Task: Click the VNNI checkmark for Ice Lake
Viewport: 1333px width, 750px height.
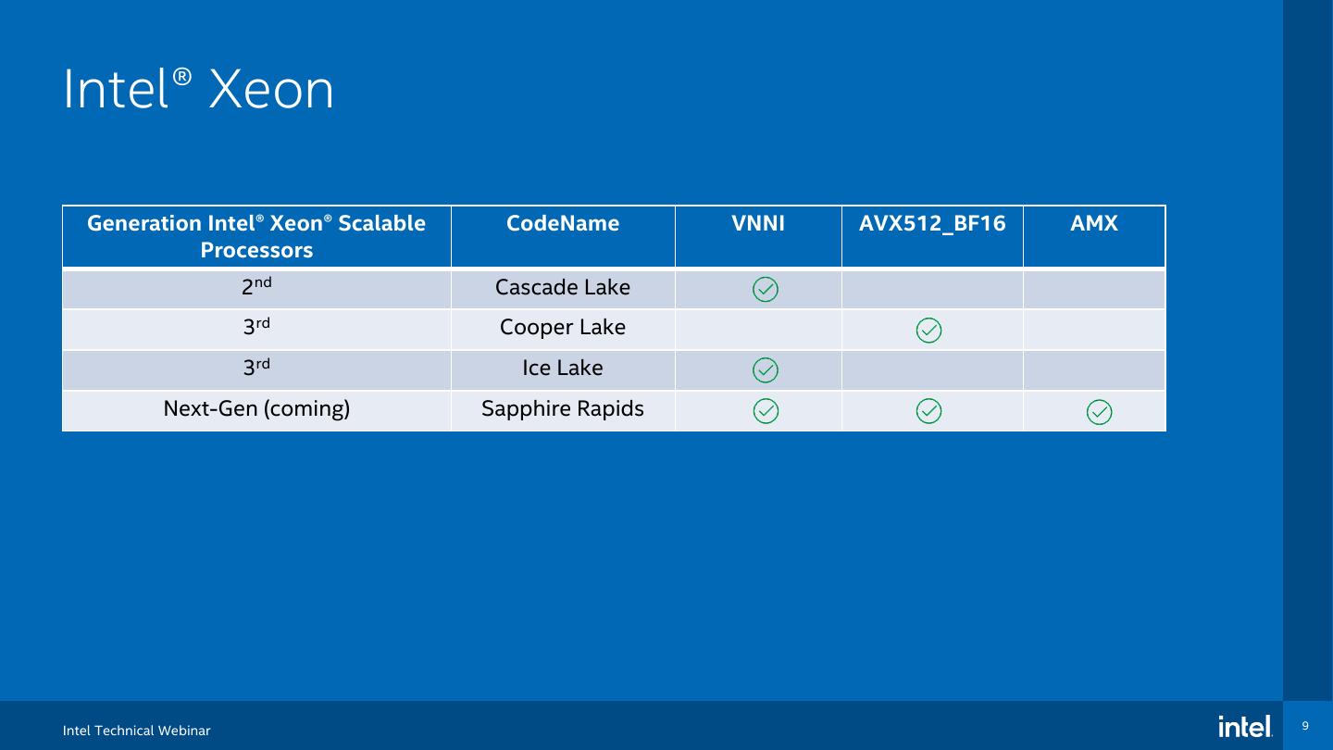Action: click(766, 370)
